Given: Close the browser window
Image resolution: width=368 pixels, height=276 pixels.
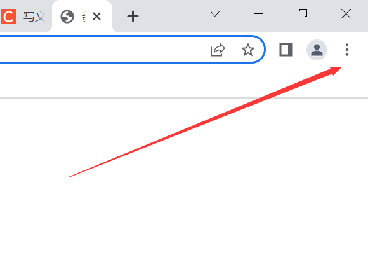Looking at the screenshot, I should pyautogui.click(x=346, y=14).
